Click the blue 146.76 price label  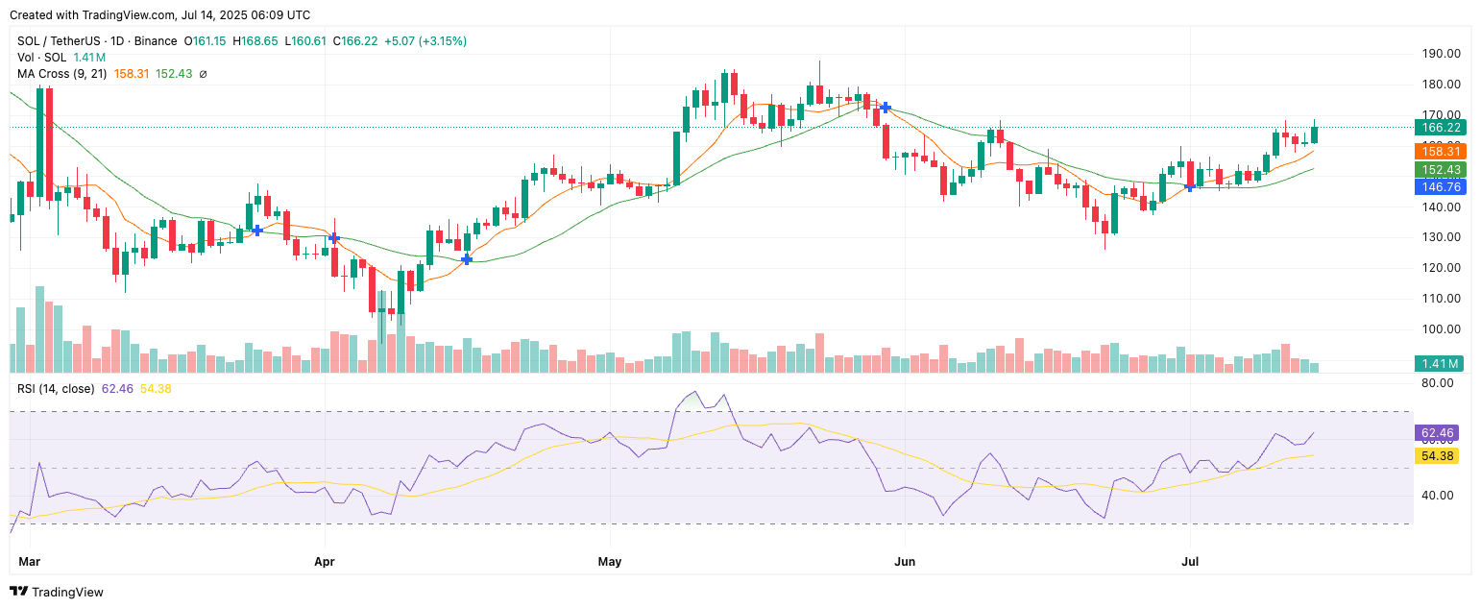click(x=1441, y=186)
